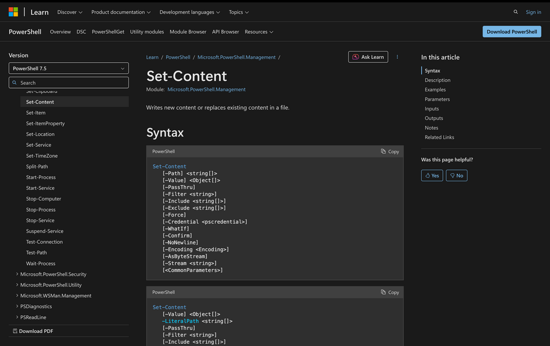Screen dimensions: 550x346
Task: Click the more options ellipsis icon
Action: point(397,57)
